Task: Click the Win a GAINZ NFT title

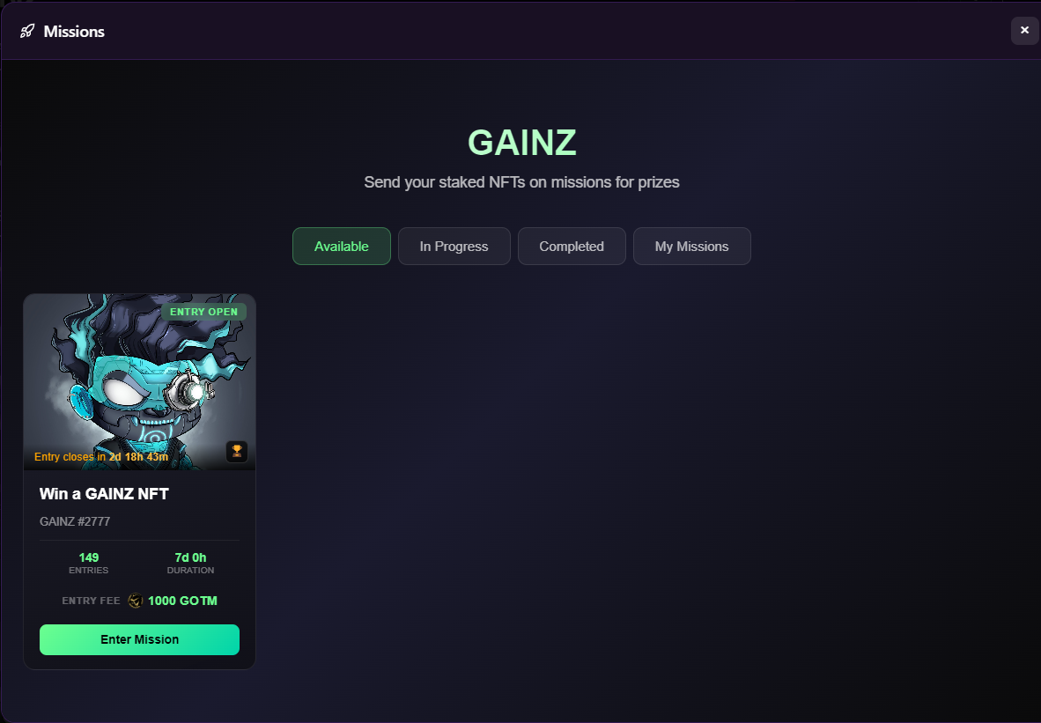Action: [104, 494]
